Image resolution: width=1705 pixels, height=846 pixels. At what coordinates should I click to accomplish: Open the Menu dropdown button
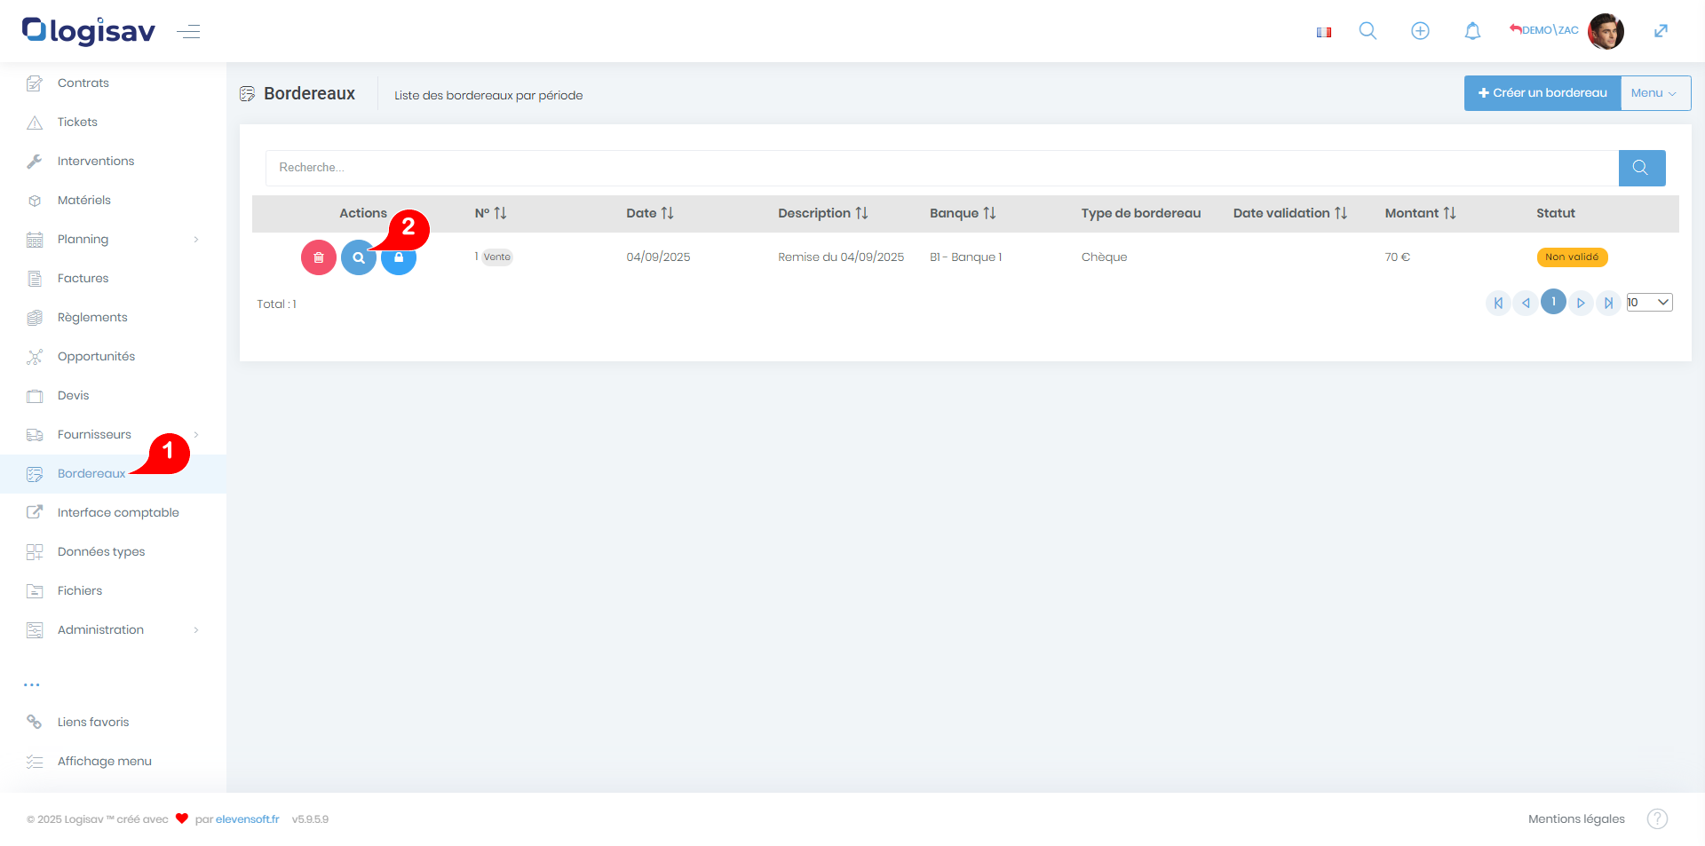pyautogui.click(x=1654, y=93)
